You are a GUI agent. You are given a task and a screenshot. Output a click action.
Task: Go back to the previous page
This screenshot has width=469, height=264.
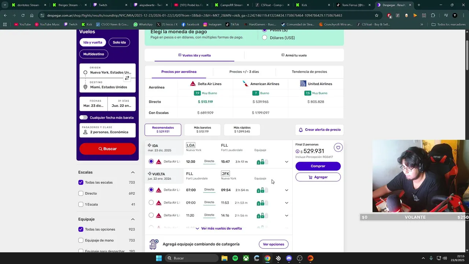pos(5,15)
